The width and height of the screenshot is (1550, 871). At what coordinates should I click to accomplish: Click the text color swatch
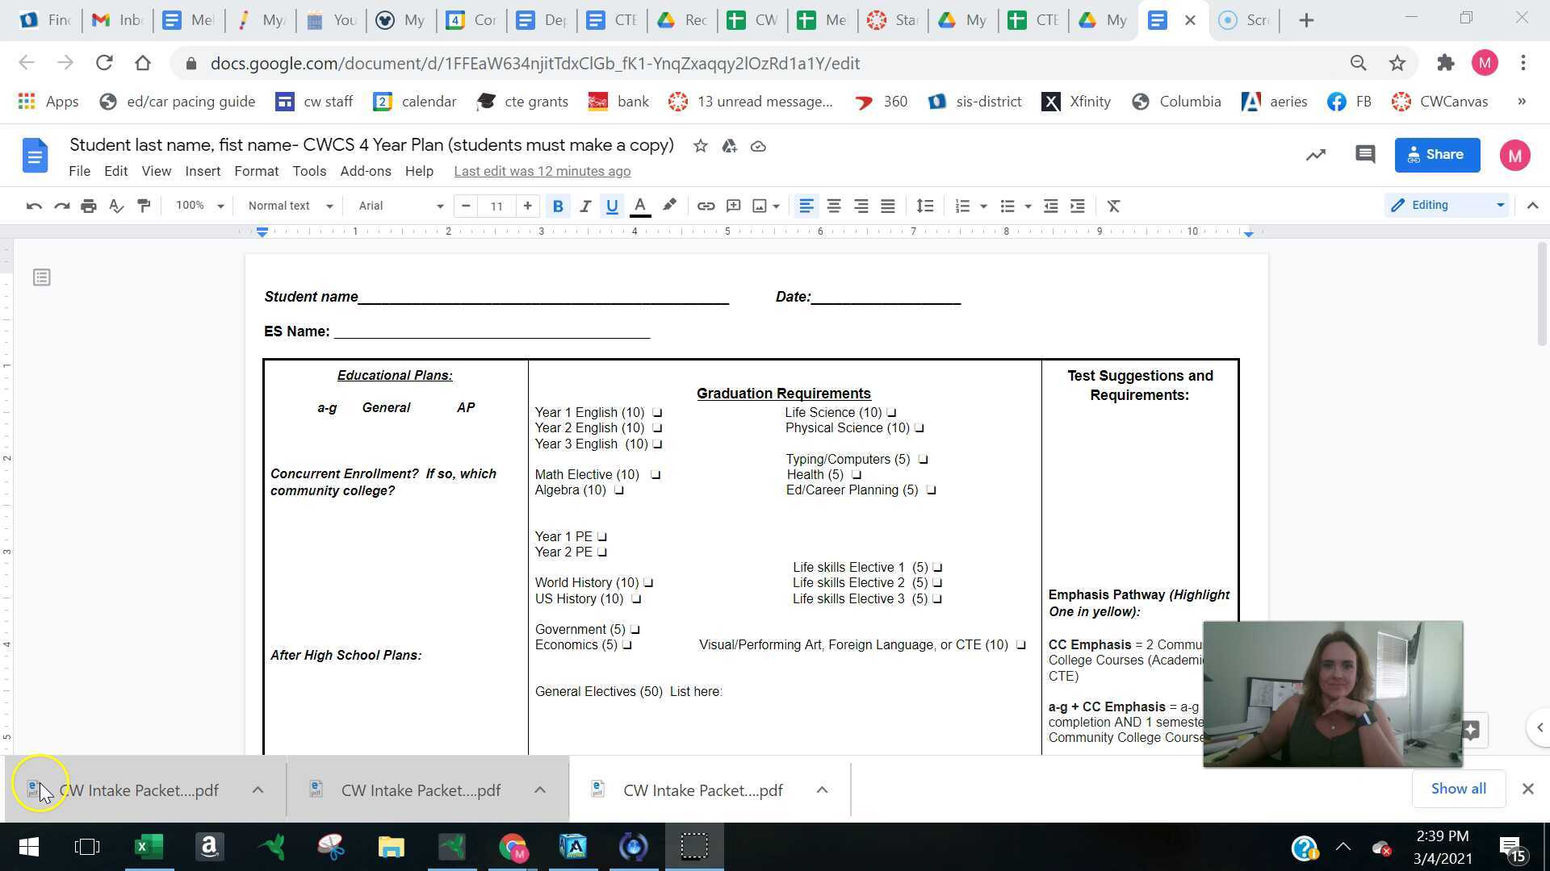[x=640, y=206]
